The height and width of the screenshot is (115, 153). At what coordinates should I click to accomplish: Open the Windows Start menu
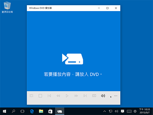point(5,111)
